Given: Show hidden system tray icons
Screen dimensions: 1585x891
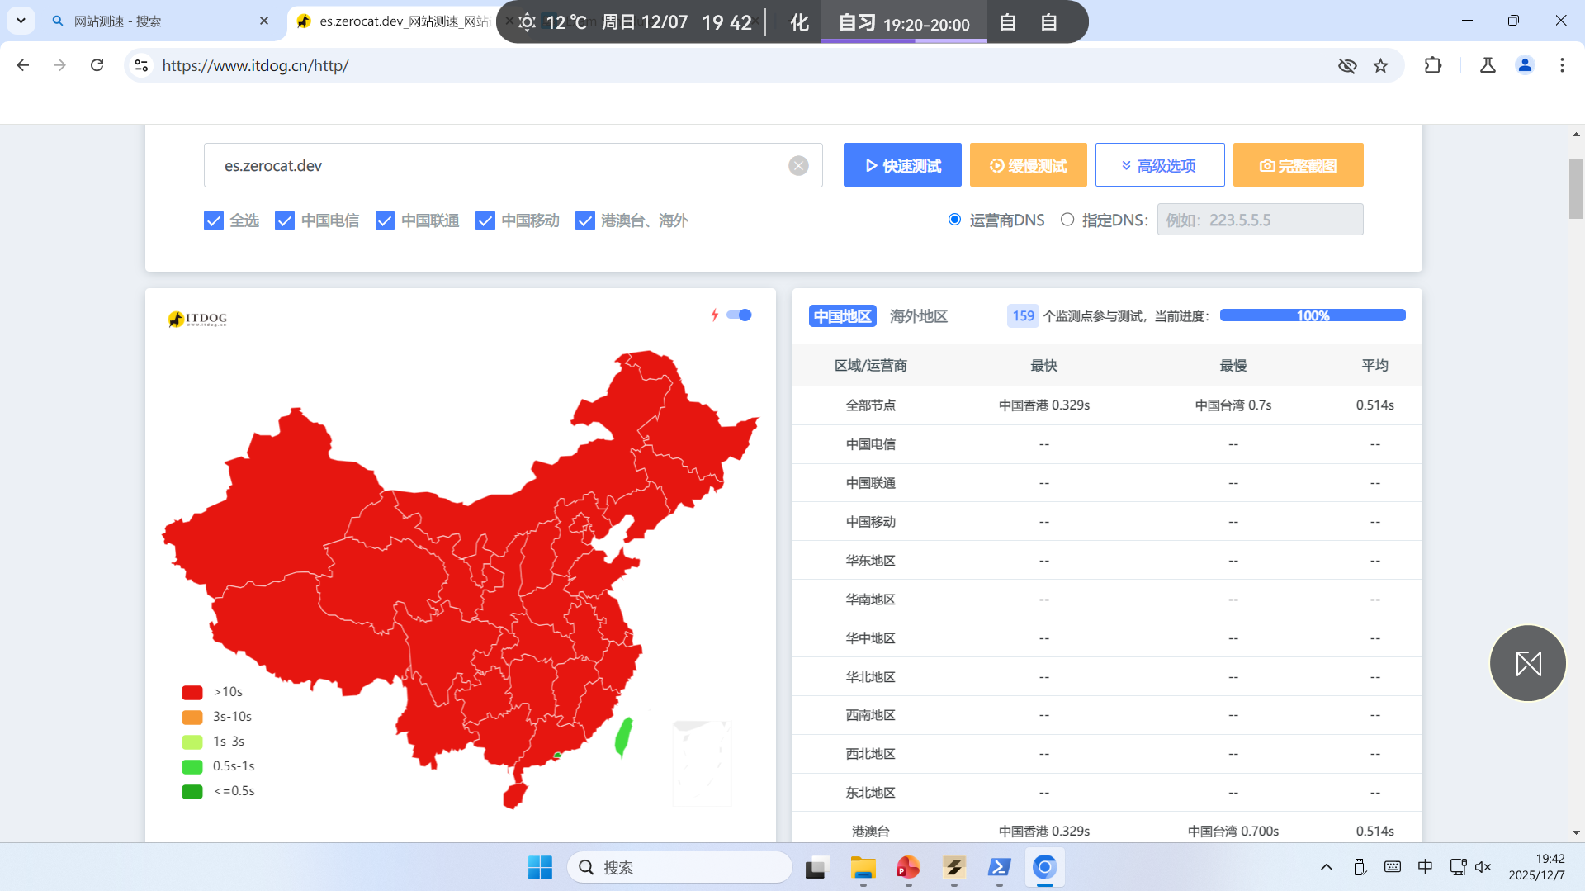Looking at the screenshot, I should 1326,867.
